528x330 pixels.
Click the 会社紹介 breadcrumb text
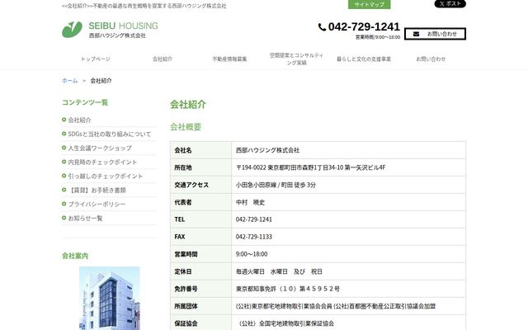[101, 81]
